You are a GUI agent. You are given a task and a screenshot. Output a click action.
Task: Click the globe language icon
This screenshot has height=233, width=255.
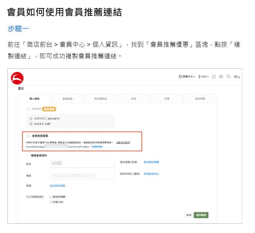180,77
